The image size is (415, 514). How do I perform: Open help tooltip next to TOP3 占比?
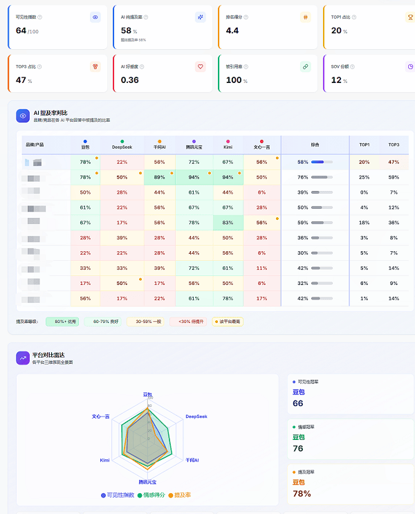pyautogui.click(x=39, y=66)
